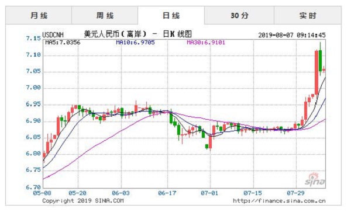The width and height of the screenshot is (351, 212).
Task: Open the 30分 thirty-minute chart tab
Action: click(239, 15)
